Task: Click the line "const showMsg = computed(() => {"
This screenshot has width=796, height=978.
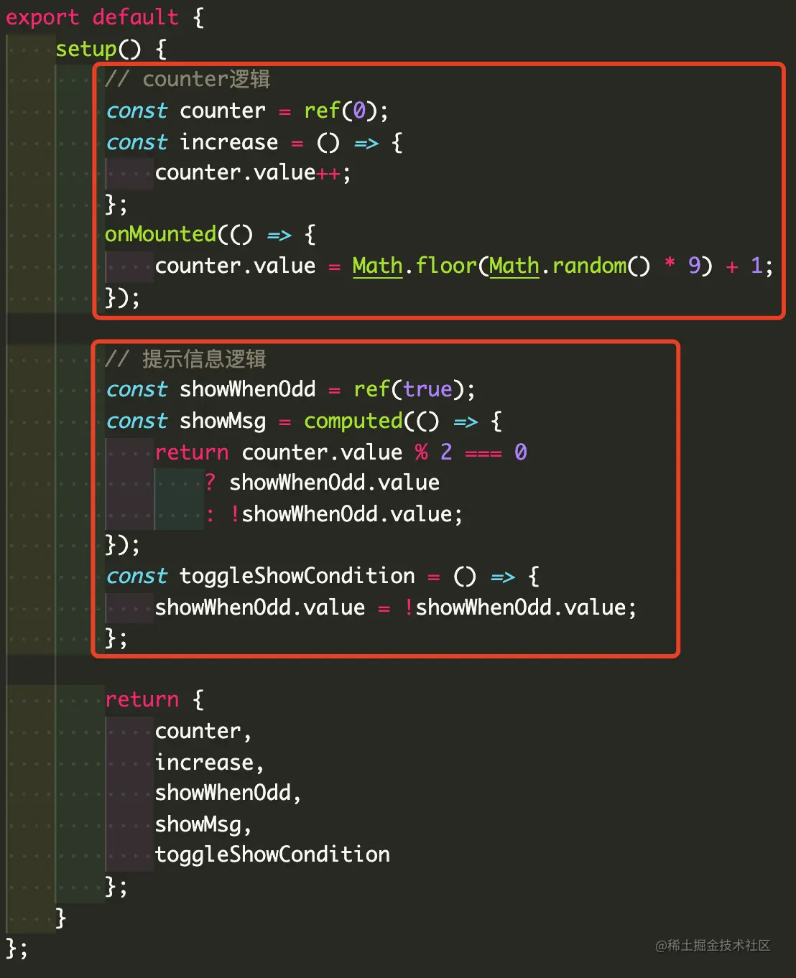Action: click(x=304, y=421)
